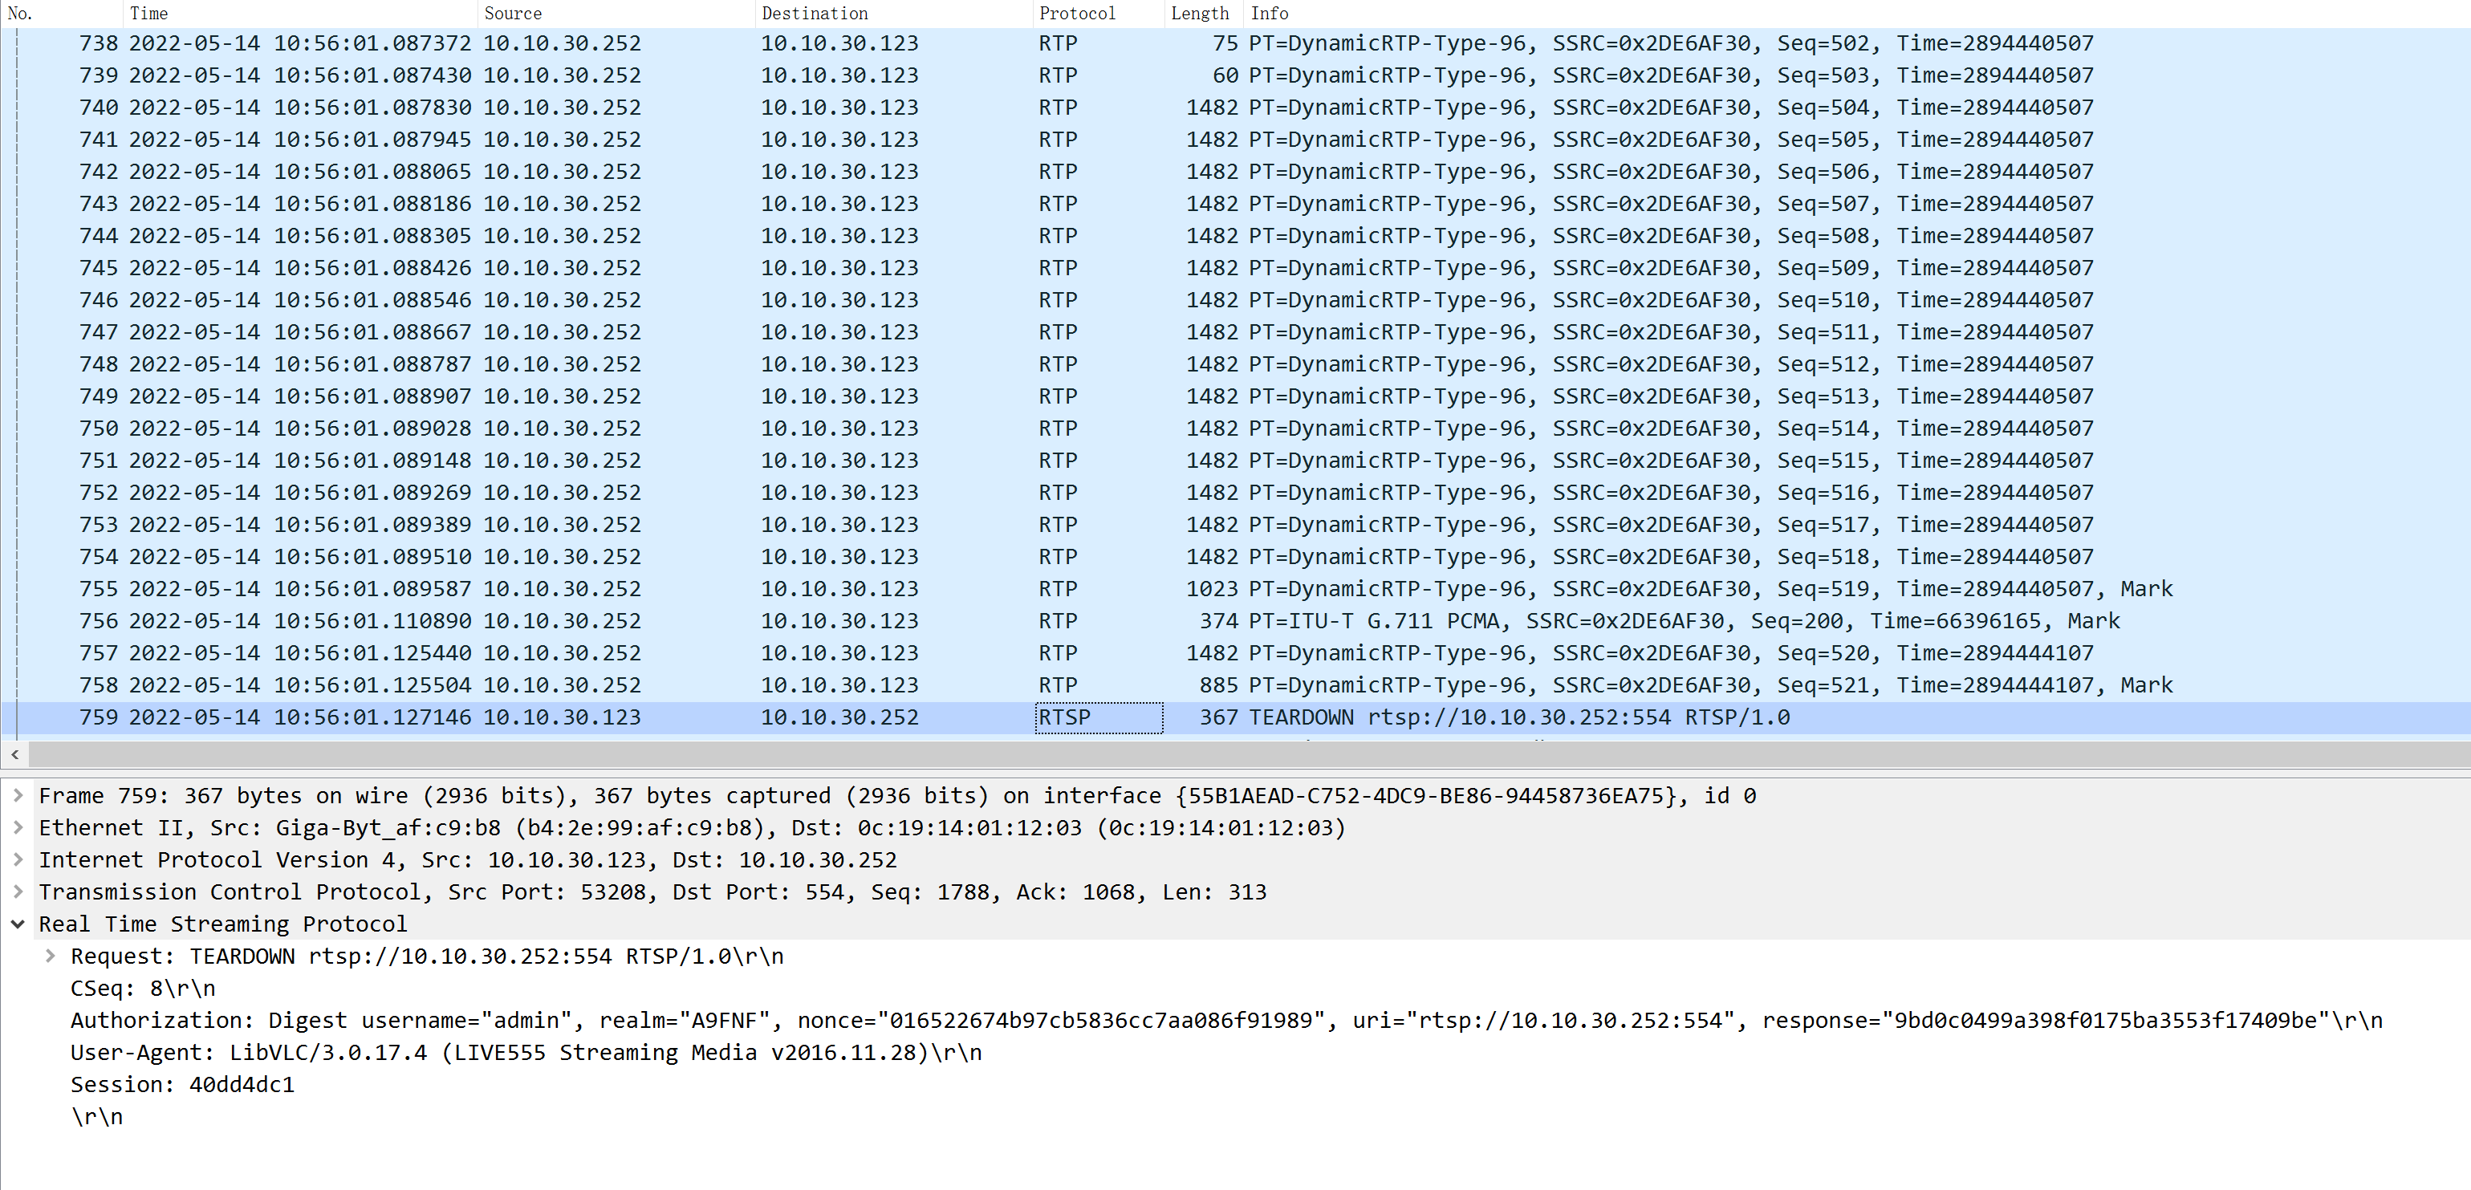Sort by the Protocol column header
Viewport: 2471px width, 1190px height.
[x=1099, y=14]
